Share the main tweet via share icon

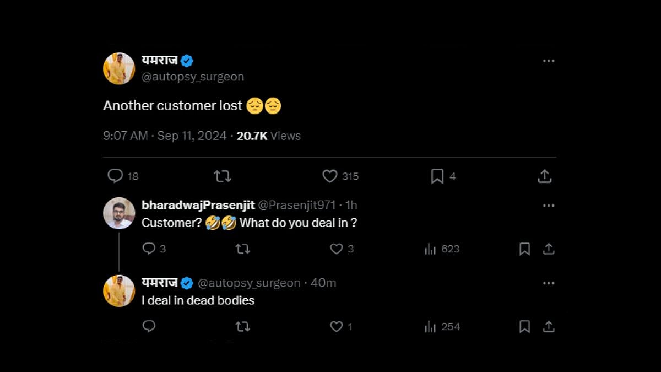click(544, 176)
